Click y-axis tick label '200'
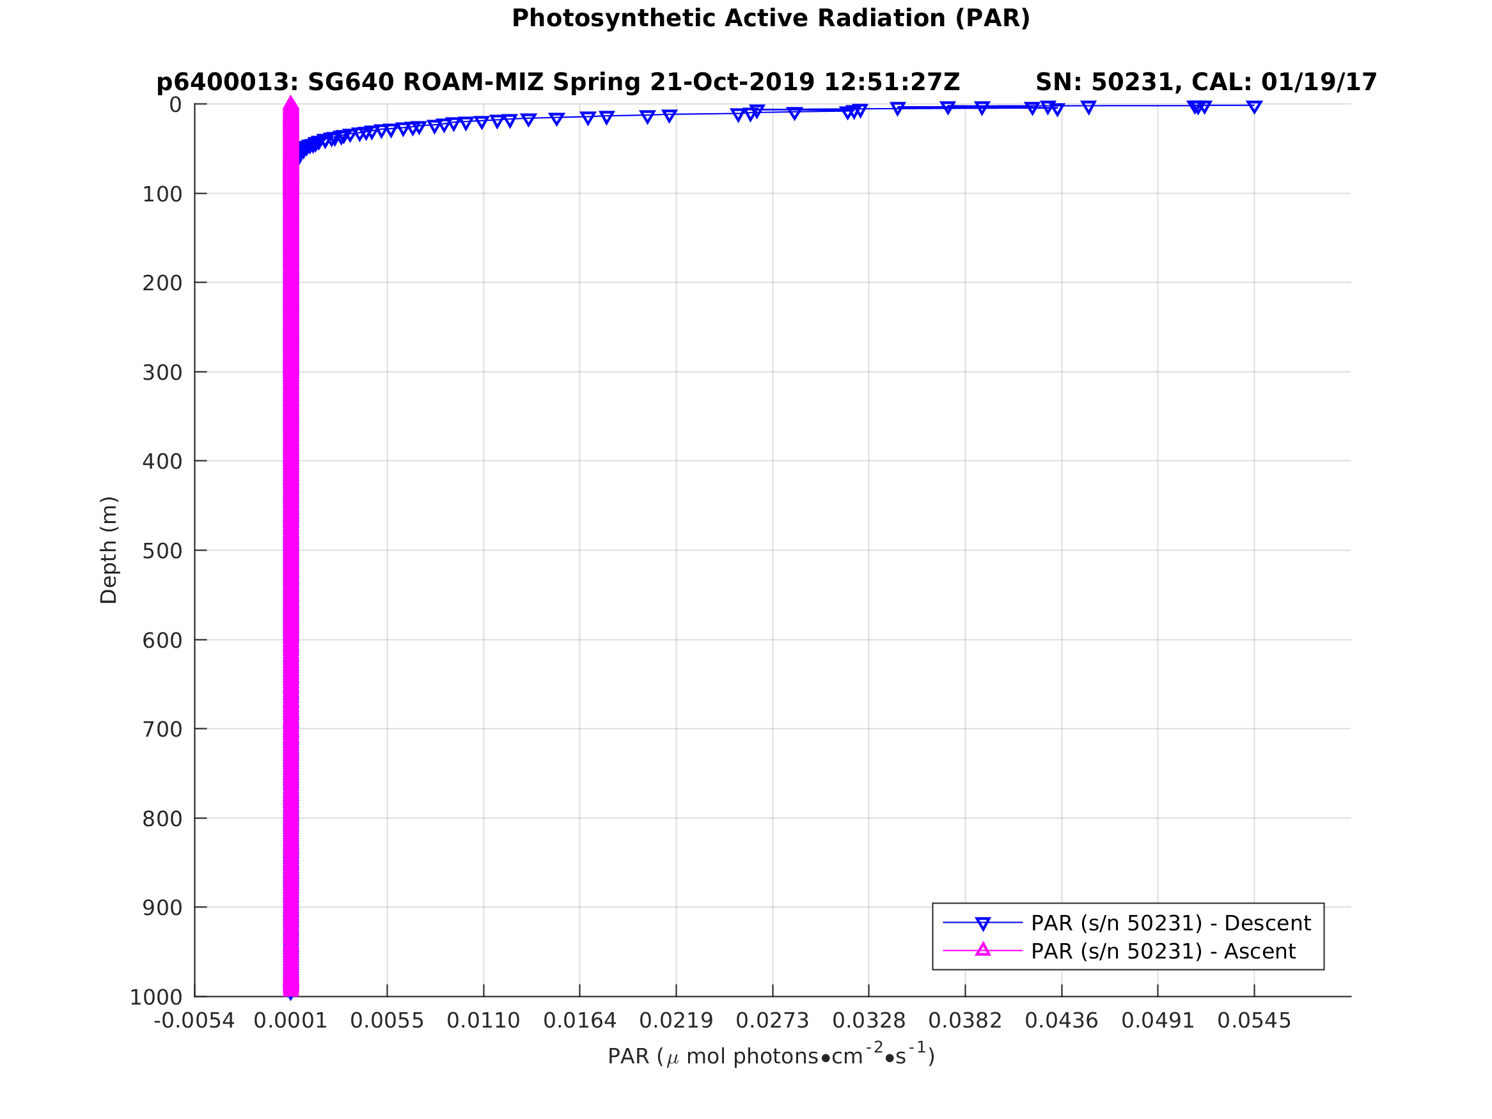The width and height of the screenshot is (1492, 1119). 162,283
